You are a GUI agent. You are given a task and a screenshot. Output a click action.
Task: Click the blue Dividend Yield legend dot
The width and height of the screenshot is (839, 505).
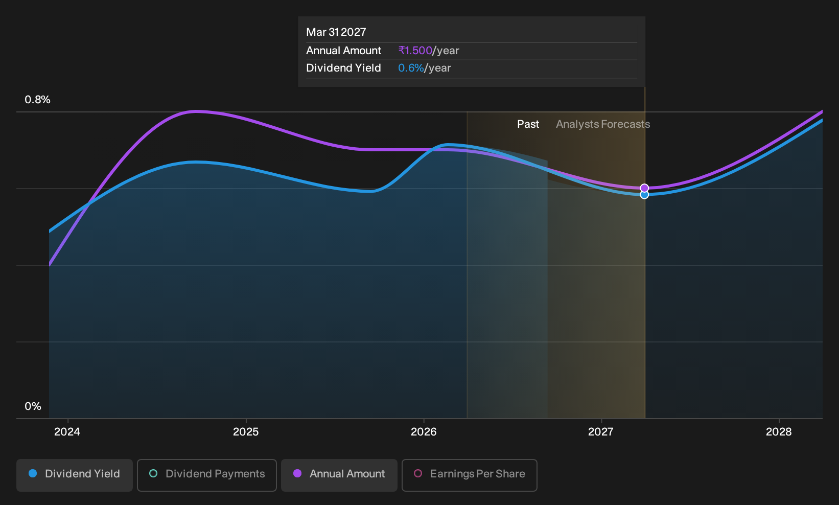(33, 473)
